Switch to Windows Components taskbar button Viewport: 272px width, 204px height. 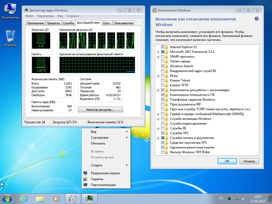pos(73,199)
